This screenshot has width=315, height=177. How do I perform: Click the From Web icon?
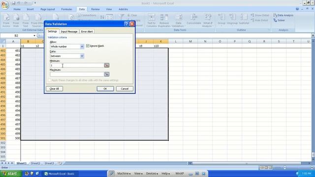point(16,18)
